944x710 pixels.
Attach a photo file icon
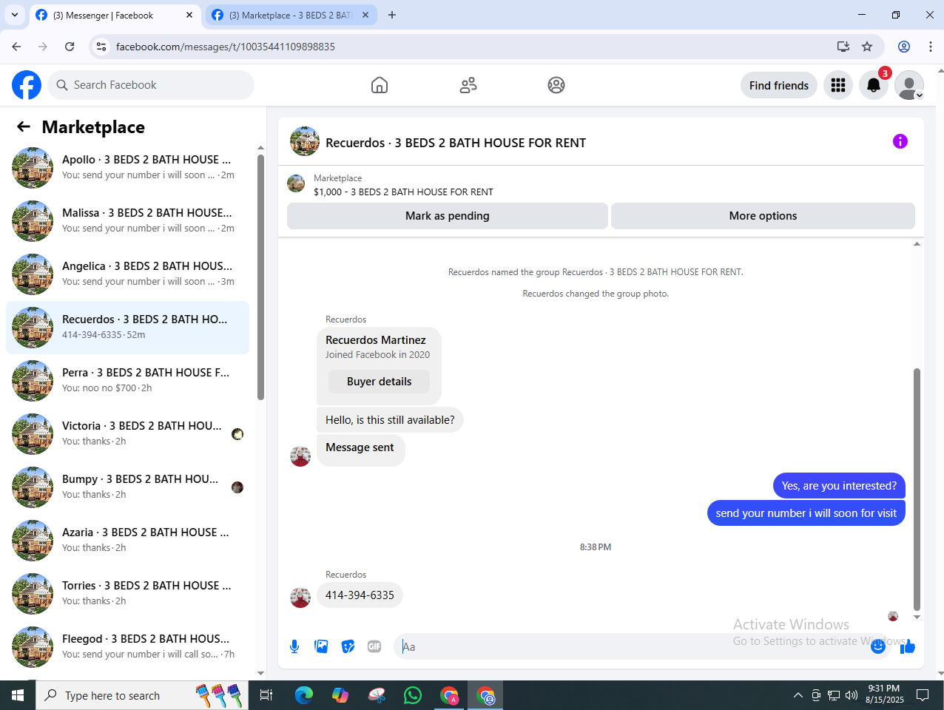pyautogui.click(x=321, y=646)
